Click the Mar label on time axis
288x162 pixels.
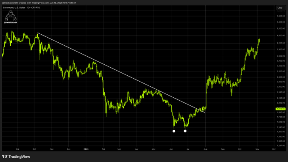tap(119, 149)
